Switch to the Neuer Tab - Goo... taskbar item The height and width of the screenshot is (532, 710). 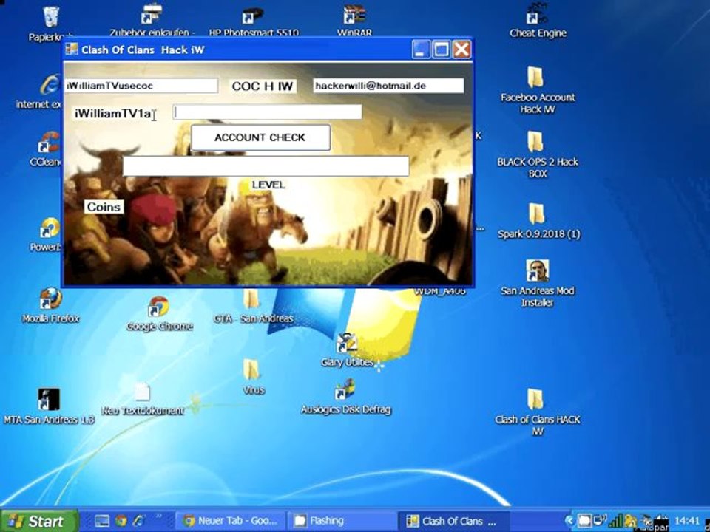coord(231,521)
